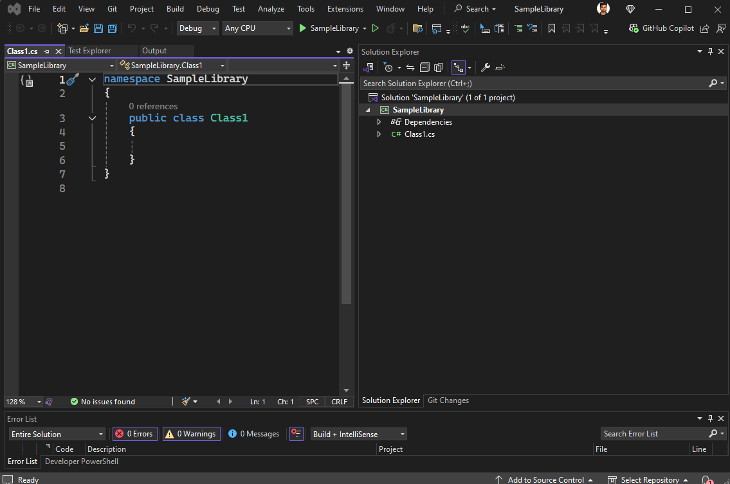This screenshot has height=484, width=730.
Task: Click the Open File folder icon
Action: 84,28
